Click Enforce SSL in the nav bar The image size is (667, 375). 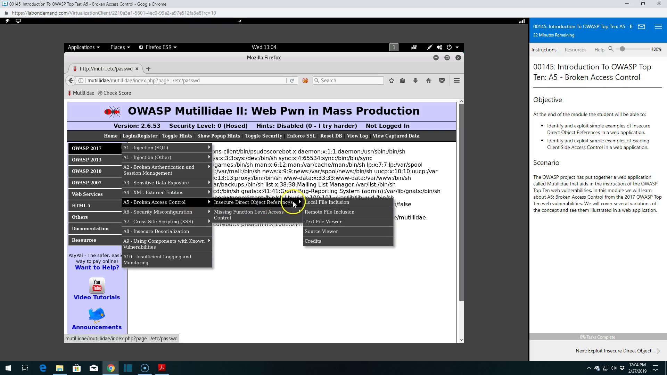coord(301,136)
